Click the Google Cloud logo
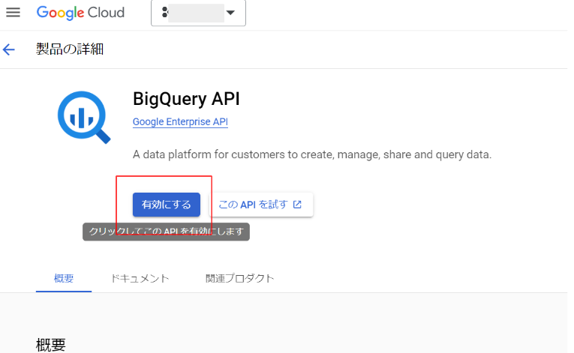 (x=80, y=13)
